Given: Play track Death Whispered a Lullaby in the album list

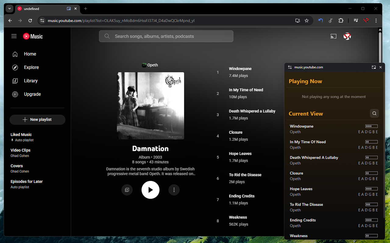Looking at the screenshot, I should pos(252,111).
